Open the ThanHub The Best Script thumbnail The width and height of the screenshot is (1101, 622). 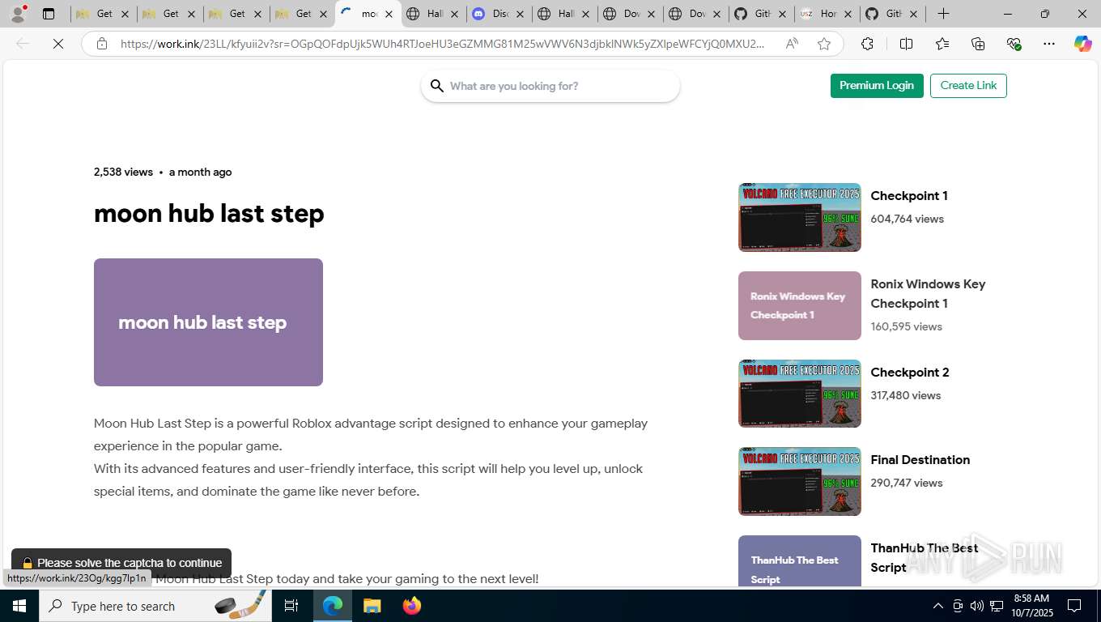click(x=799, y=561)
